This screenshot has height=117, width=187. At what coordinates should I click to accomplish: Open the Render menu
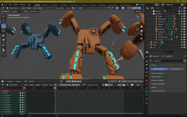16,5
